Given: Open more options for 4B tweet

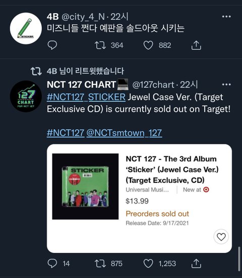Looking at the screenshot, I should pos(226,17).
